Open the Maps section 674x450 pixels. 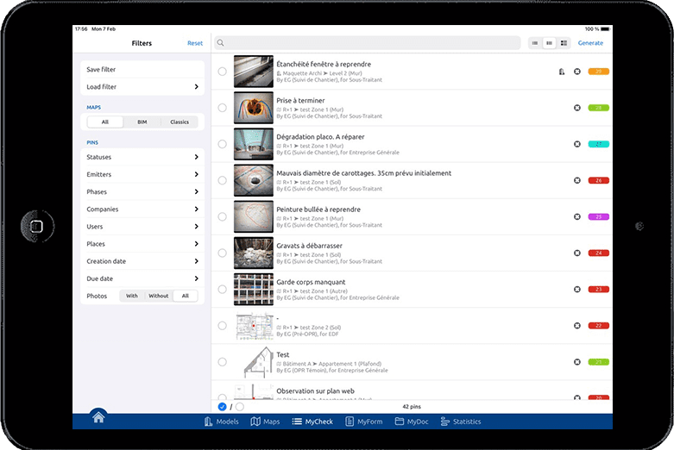[x=265, y=422]
